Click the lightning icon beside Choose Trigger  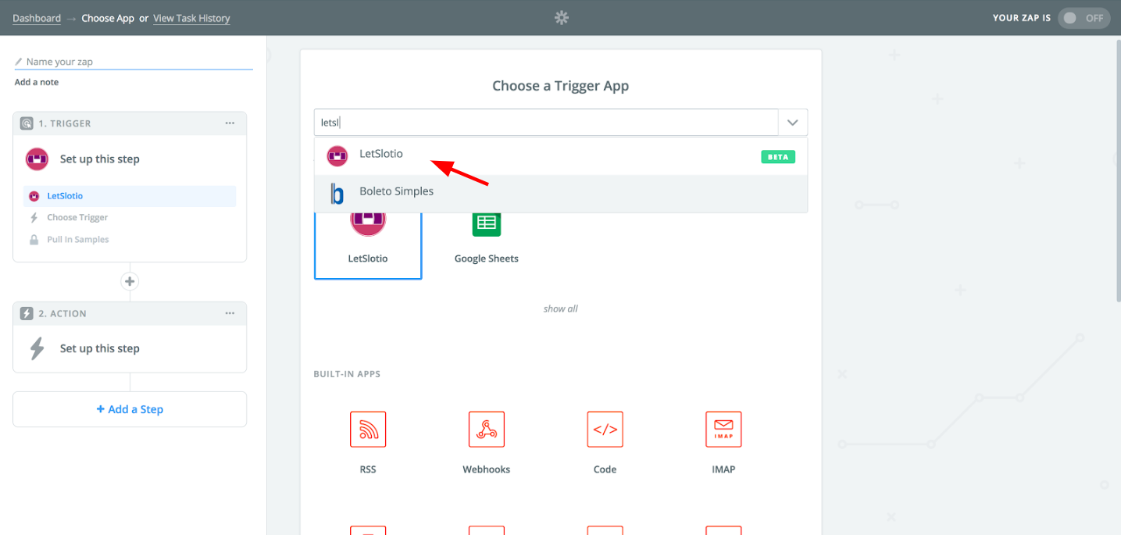[x=34, y=218]
